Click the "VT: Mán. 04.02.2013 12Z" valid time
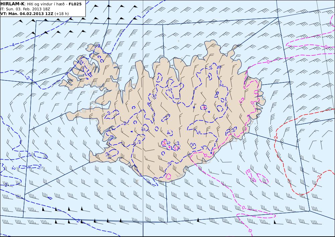 (27, 14)
